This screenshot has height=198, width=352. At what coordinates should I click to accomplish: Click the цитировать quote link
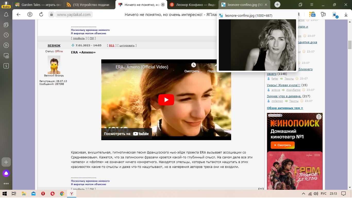[127, 46]
